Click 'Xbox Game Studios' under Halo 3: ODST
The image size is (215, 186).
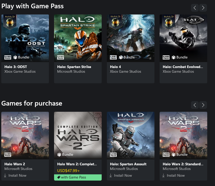tap(20, 71)
